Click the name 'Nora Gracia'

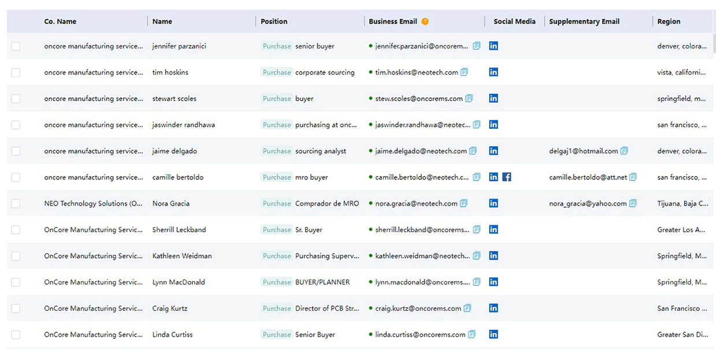point(171,203)
